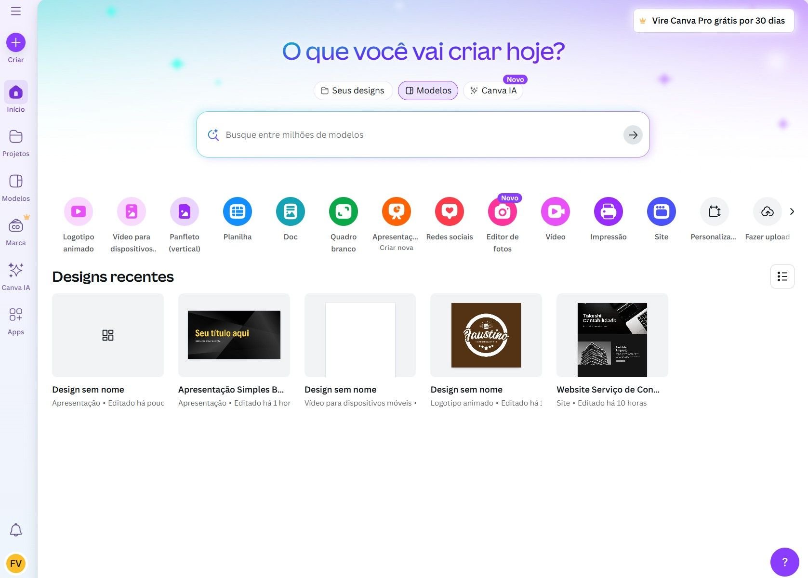Click the template search input field
Screen dimensions: 808x578
click(423, 134)
